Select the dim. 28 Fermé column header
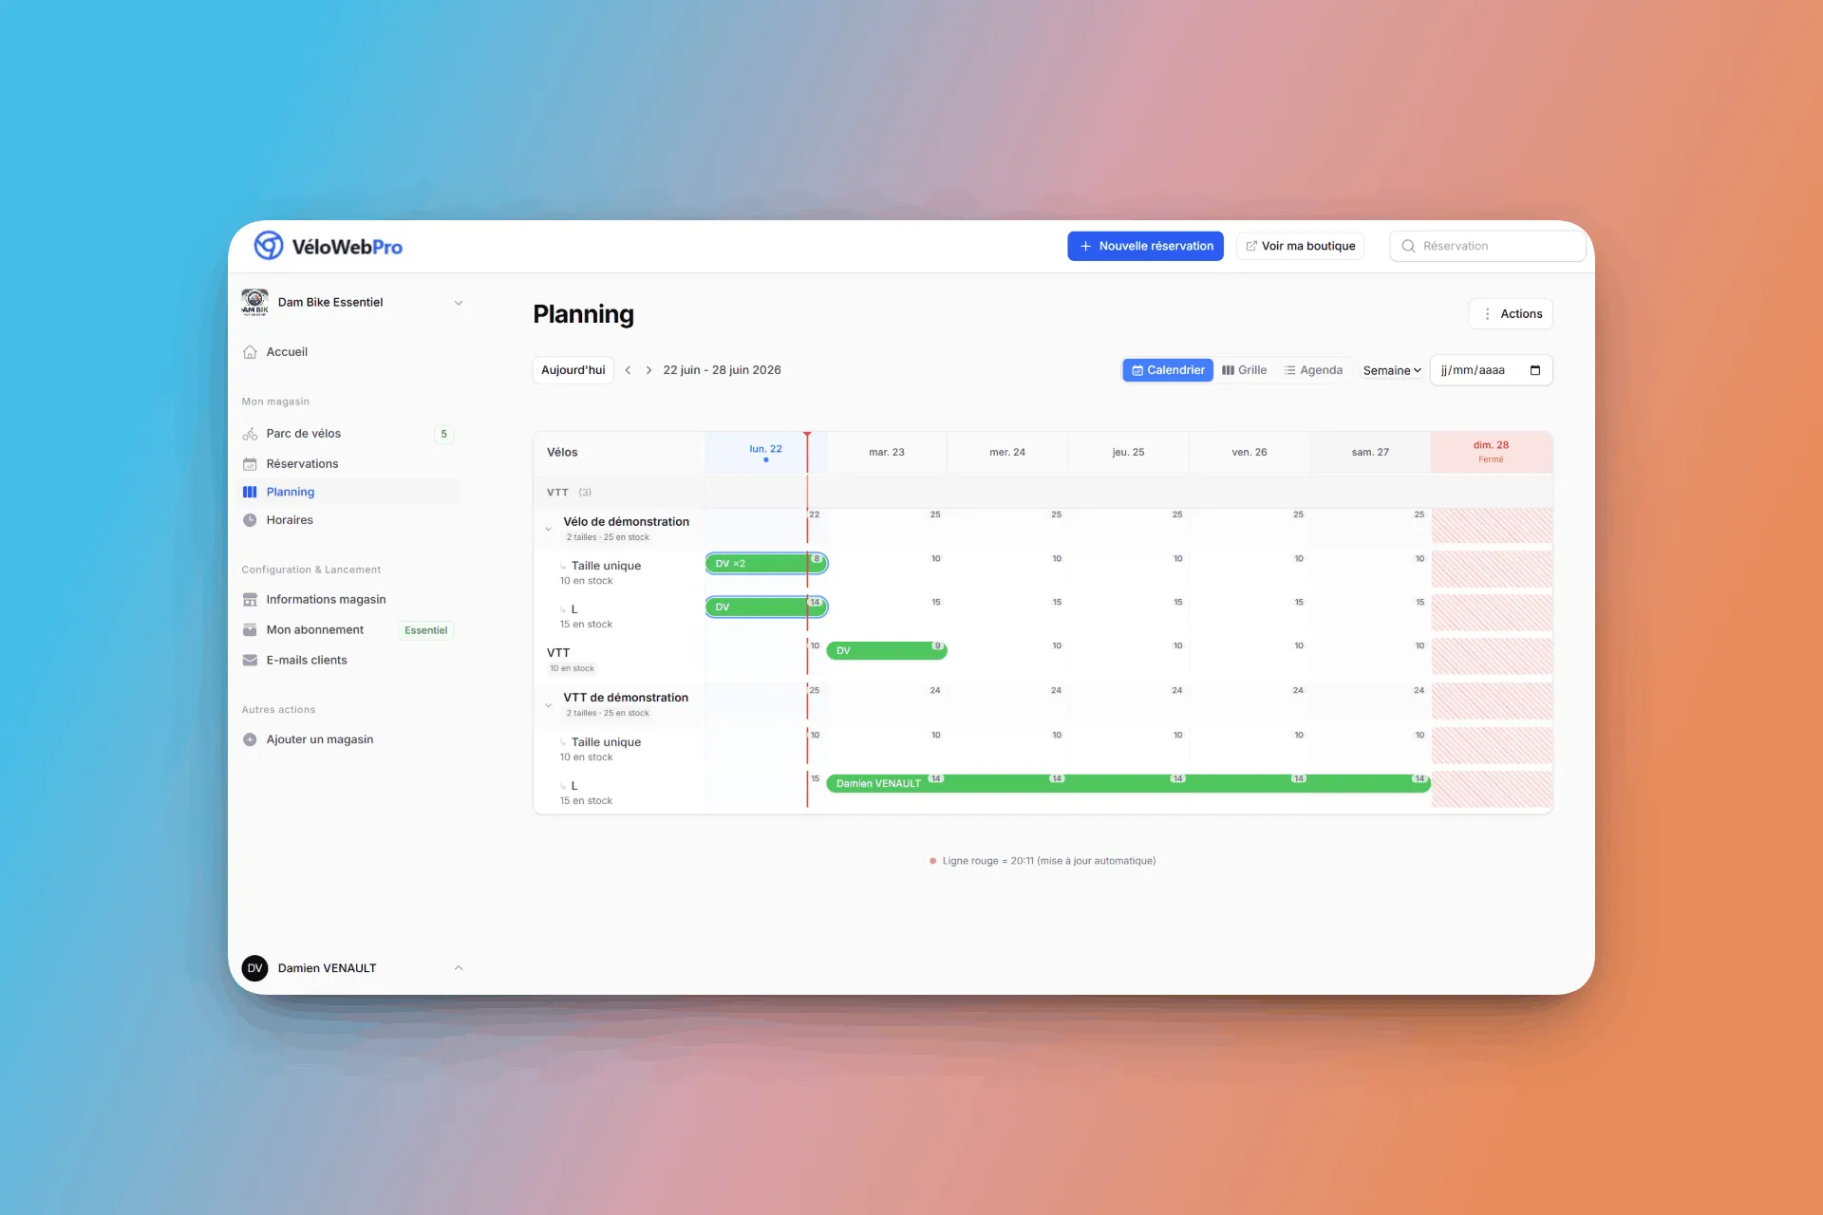This screenshot has width=1823, height=1215. (1491, 452)
